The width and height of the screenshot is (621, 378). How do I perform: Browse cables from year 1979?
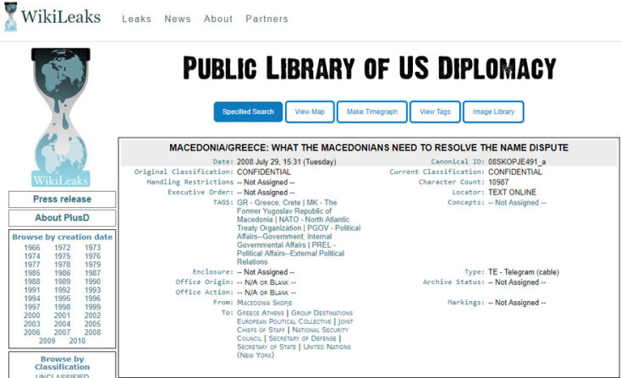[x=93, y=265]
